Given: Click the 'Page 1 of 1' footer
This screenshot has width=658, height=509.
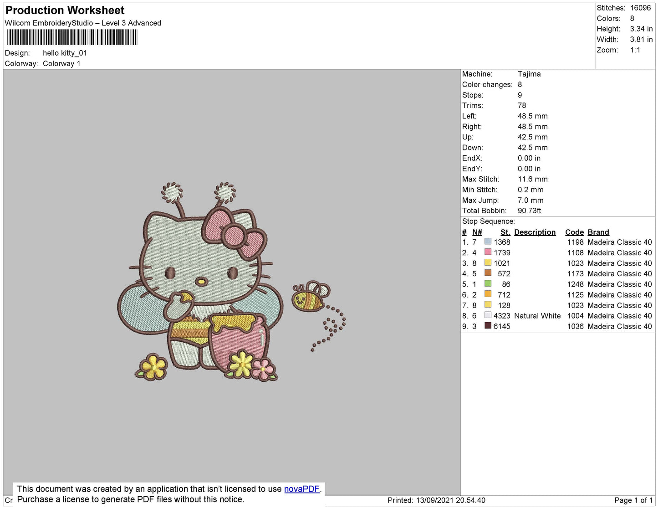Looking at the screenshot, I should tap(633, 500).
